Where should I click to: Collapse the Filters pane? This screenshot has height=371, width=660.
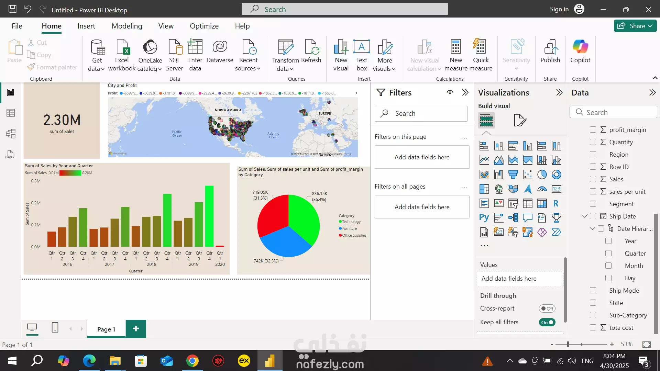[x=465, y=92]
